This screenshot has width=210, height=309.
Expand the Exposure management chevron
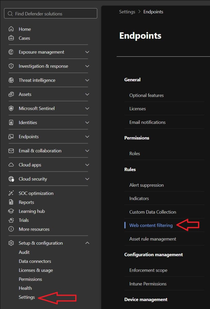tap(87, 52)
